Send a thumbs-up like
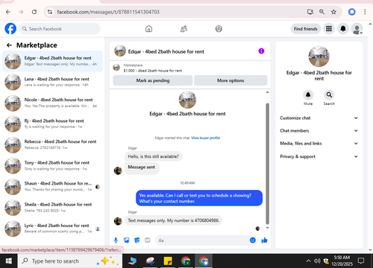Viewport: 373px width, 268px height. click(x=264, y=240)
